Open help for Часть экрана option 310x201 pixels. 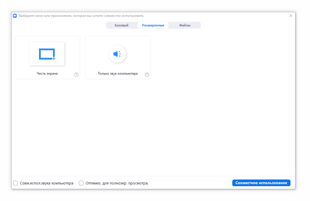pos(77,75)
